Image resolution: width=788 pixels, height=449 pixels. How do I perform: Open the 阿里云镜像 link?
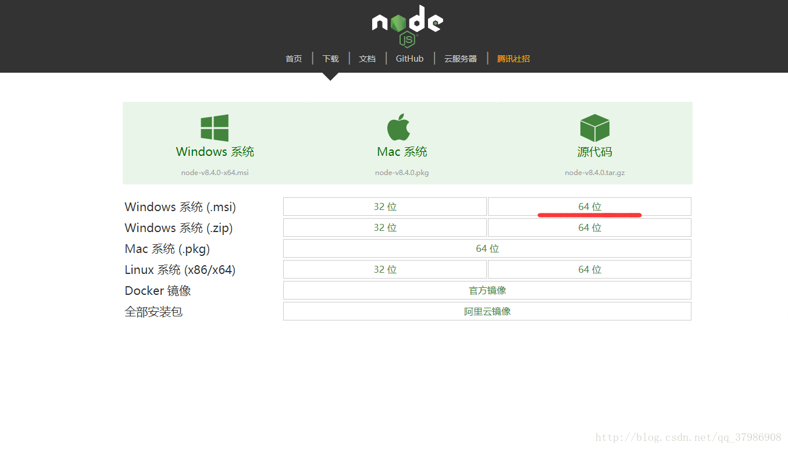click(487, 311)
